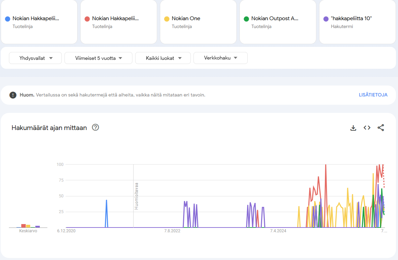398x260 pixels.
Task: Click the Huomioitavaa note marker on chart
Action: pos(136,196)
